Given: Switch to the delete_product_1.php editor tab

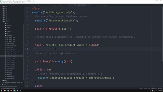Looking at the screenshot, I should click(35, 5).
